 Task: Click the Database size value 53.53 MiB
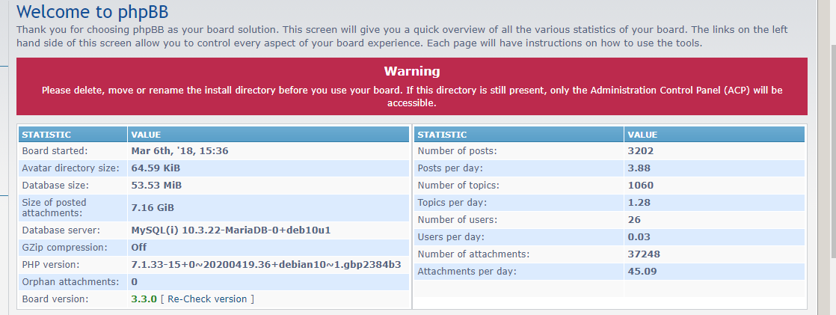pos(156,185)
